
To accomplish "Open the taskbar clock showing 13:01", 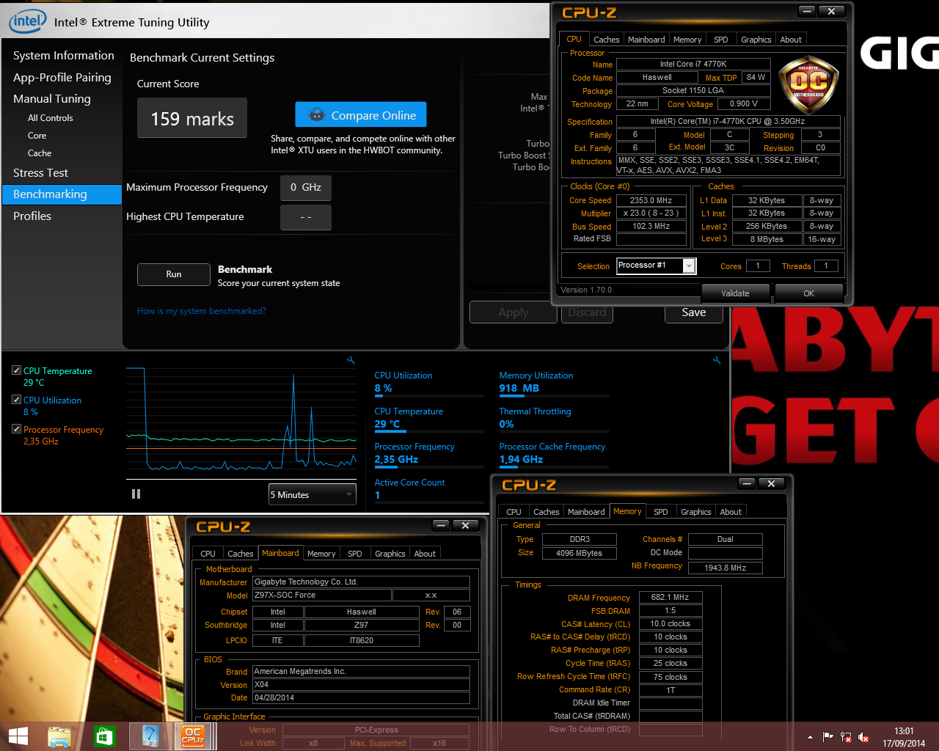I will pos(904,737).
